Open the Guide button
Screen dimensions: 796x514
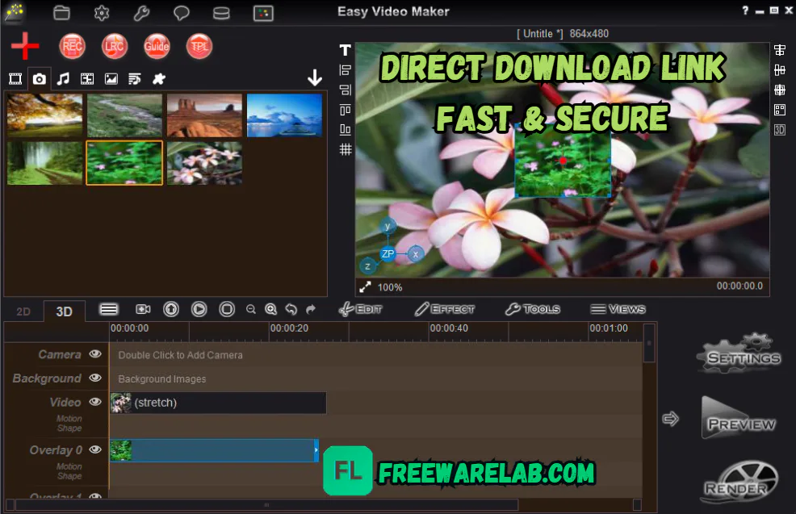click(157, 46)
